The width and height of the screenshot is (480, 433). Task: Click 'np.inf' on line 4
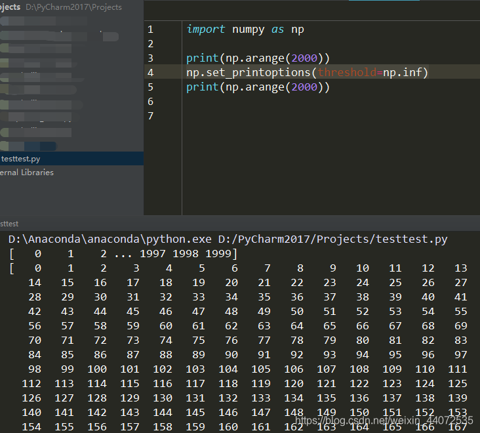point(402,73)
